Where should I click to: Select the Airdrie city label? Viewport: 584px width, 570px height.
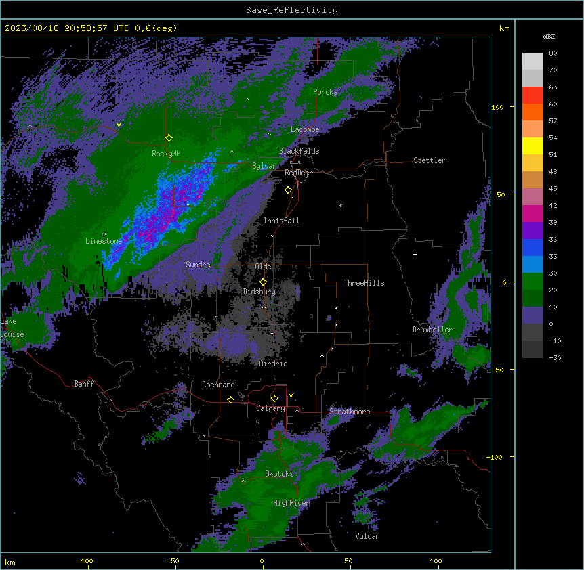[273, 364]
